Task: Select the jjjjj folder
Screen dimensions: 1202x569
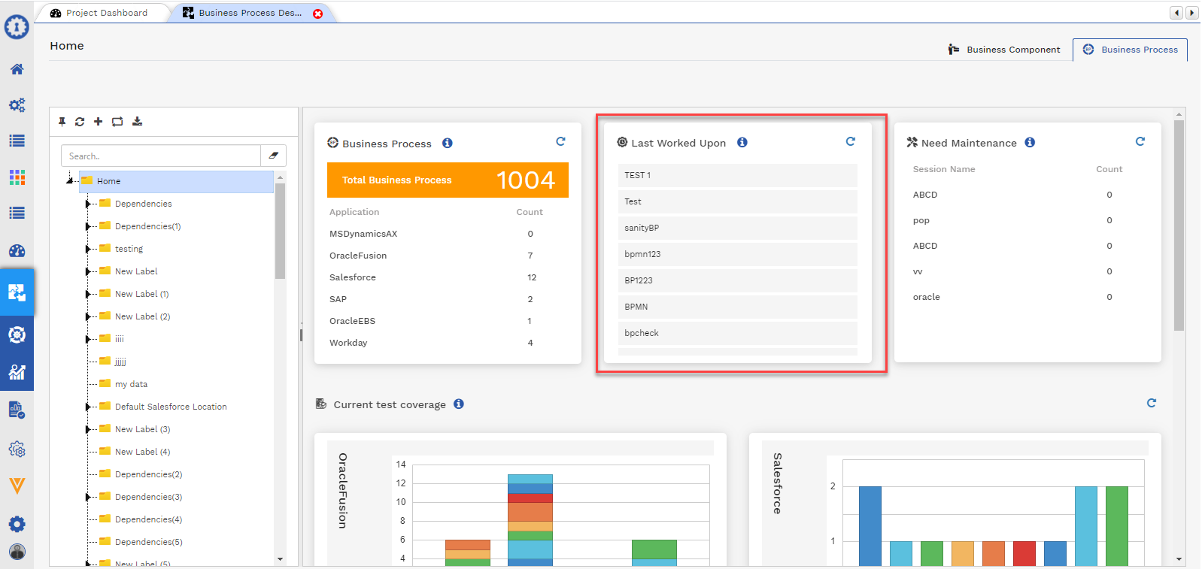Action: 120,362
